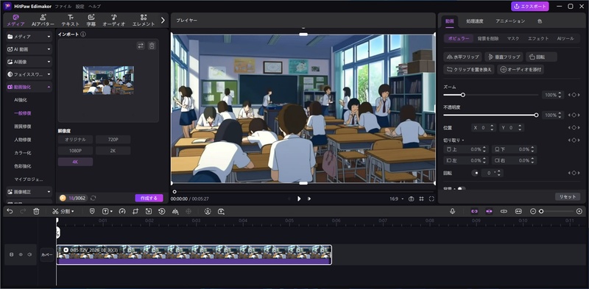
Task: Delete the imported media with the panel's trash icon
Action: pos(152,46)
